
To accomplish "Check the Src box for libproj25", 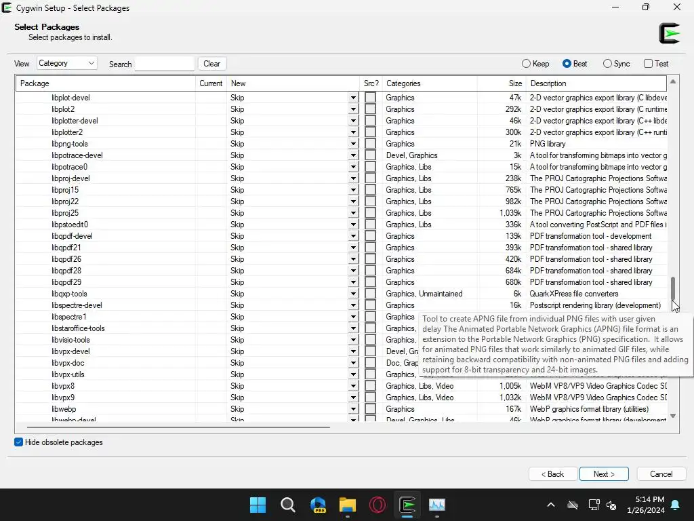I will 371,212.
